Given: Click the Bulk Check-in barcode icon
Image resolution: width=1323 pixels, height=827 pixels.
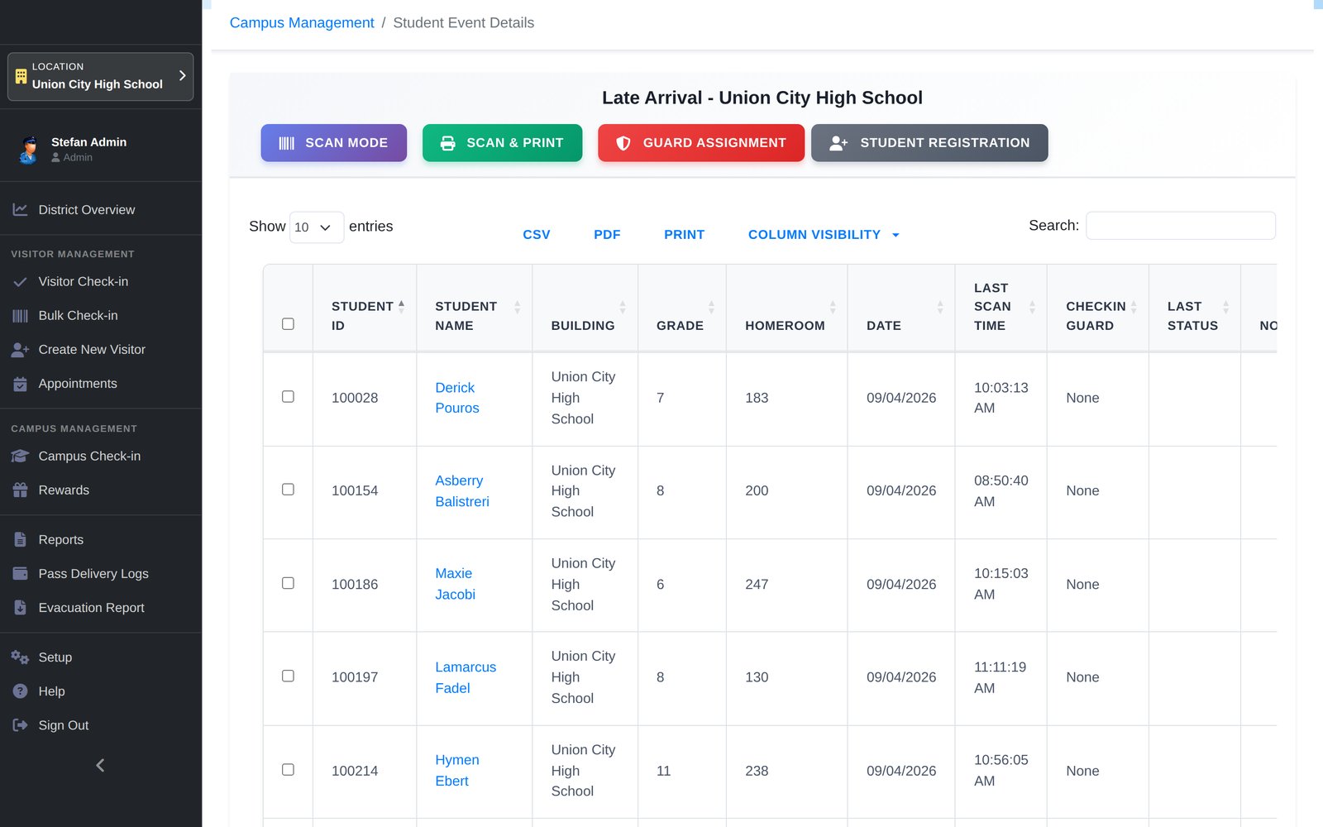Looking at the screenshot, I should click(x=20, y=316).
